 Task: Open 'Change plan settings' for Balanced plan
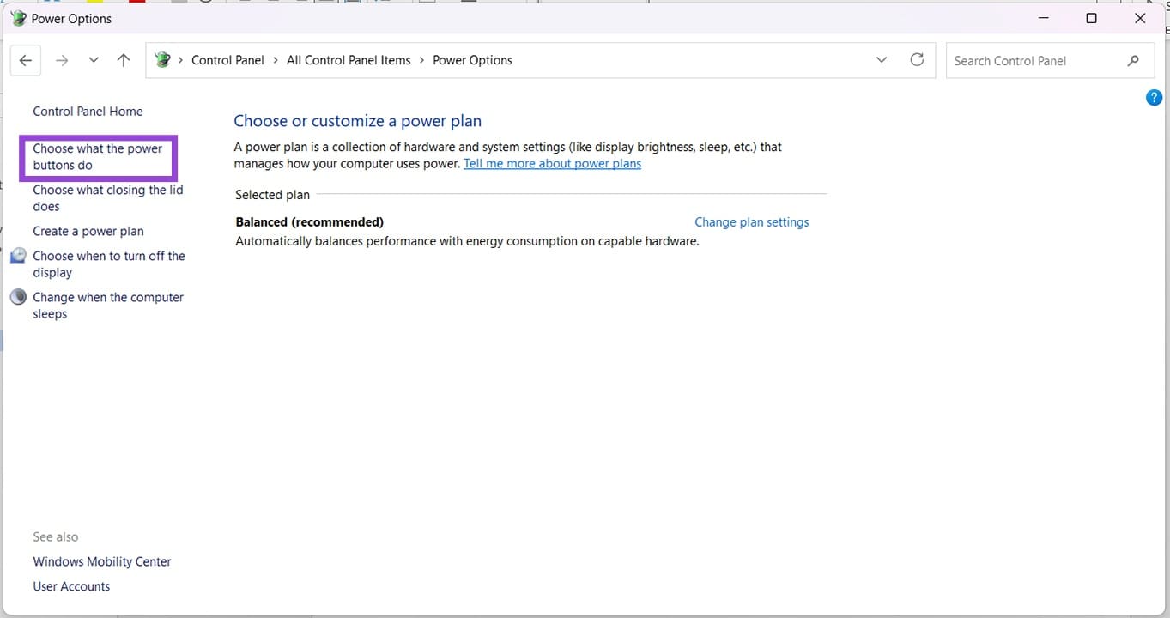(751, 221)
